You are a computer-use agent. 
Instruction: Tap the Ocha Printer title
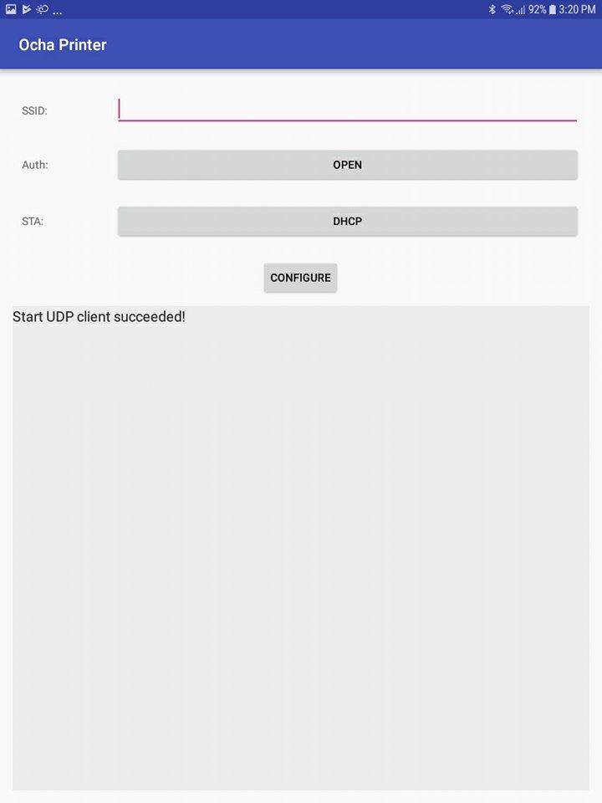[x=63, y=44]
